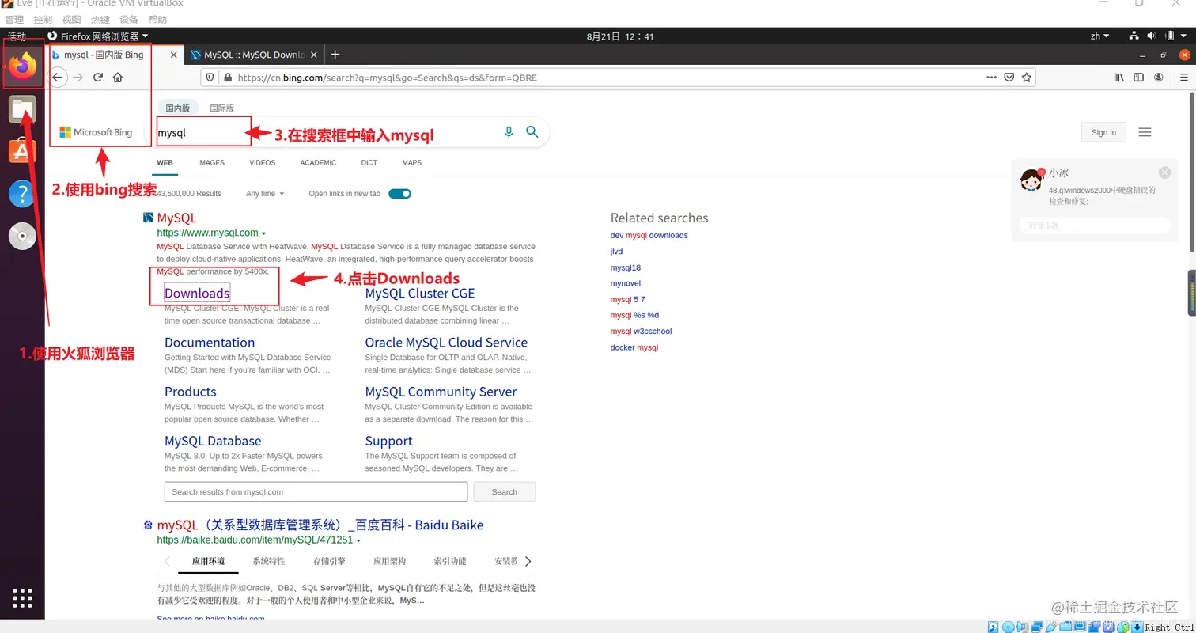Screen dimensions: 1196x633
Task: Open the Documentation sitelink
Action: tap(210, 343)
